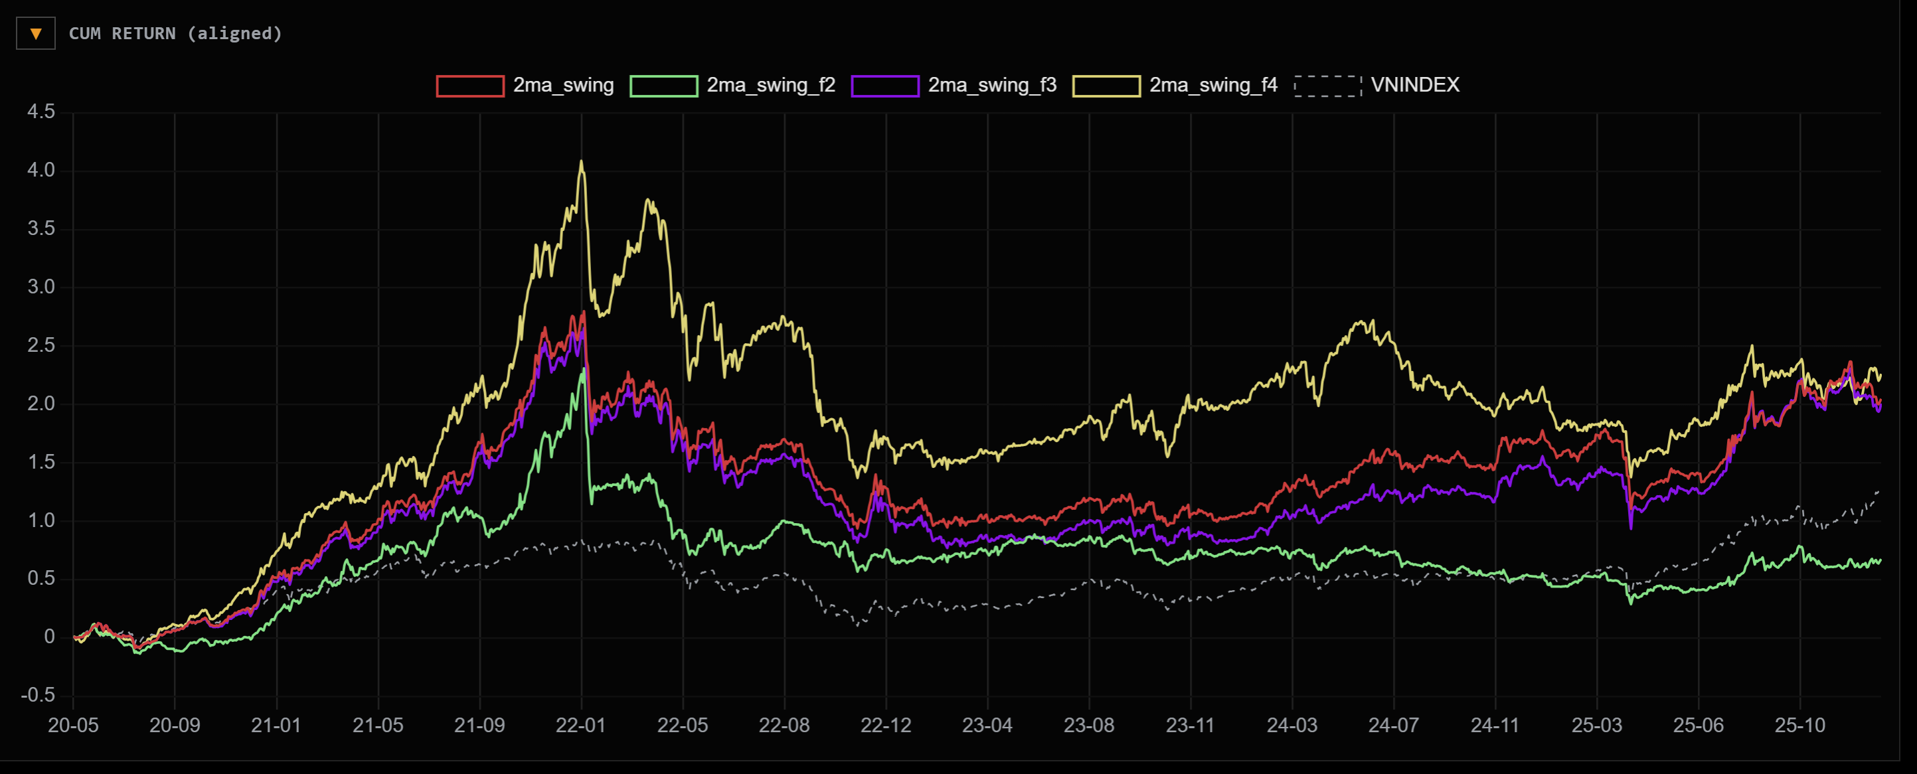Click the -0.5 y-axis tick label
The height and width of the screenshot is (774, 1917).
pos(38,695)
